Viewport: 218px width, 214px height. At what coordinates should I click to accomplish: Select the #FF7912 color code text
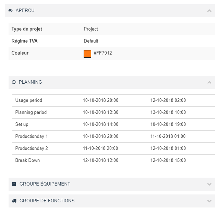(x=103, y=53)
